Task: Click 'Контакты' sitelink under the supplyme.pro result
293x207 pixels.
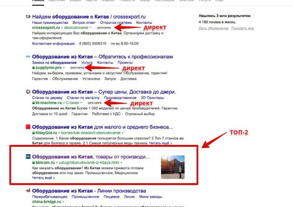Action: (x=105, y=63)
